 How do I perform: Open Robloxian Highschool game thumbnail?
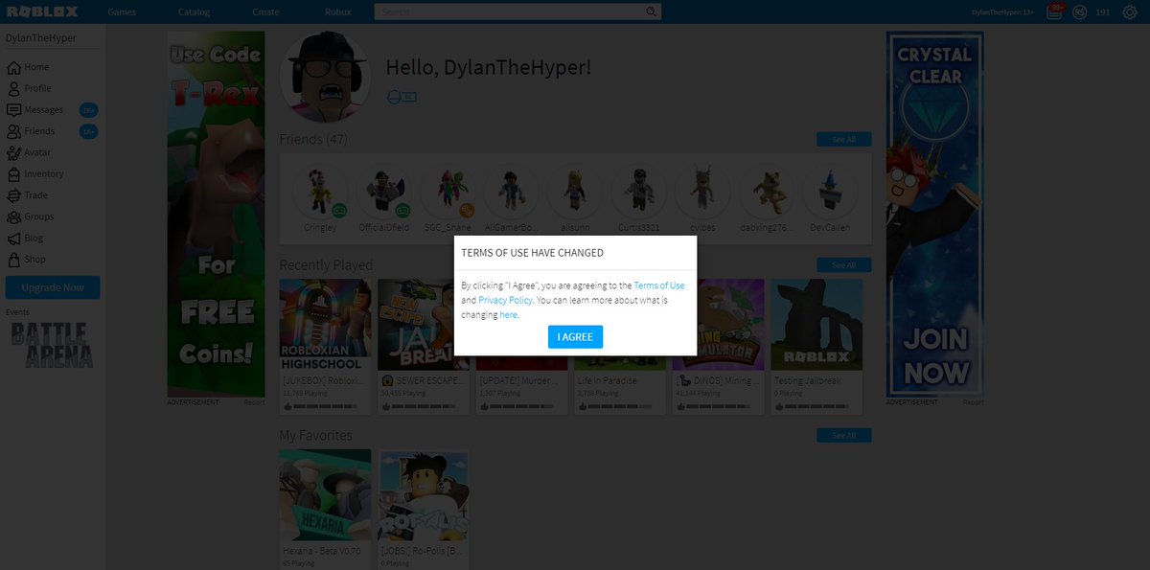click(x=325, y=325)
